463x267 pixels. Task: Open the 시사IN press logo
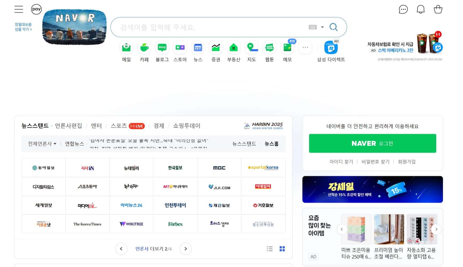88,168
